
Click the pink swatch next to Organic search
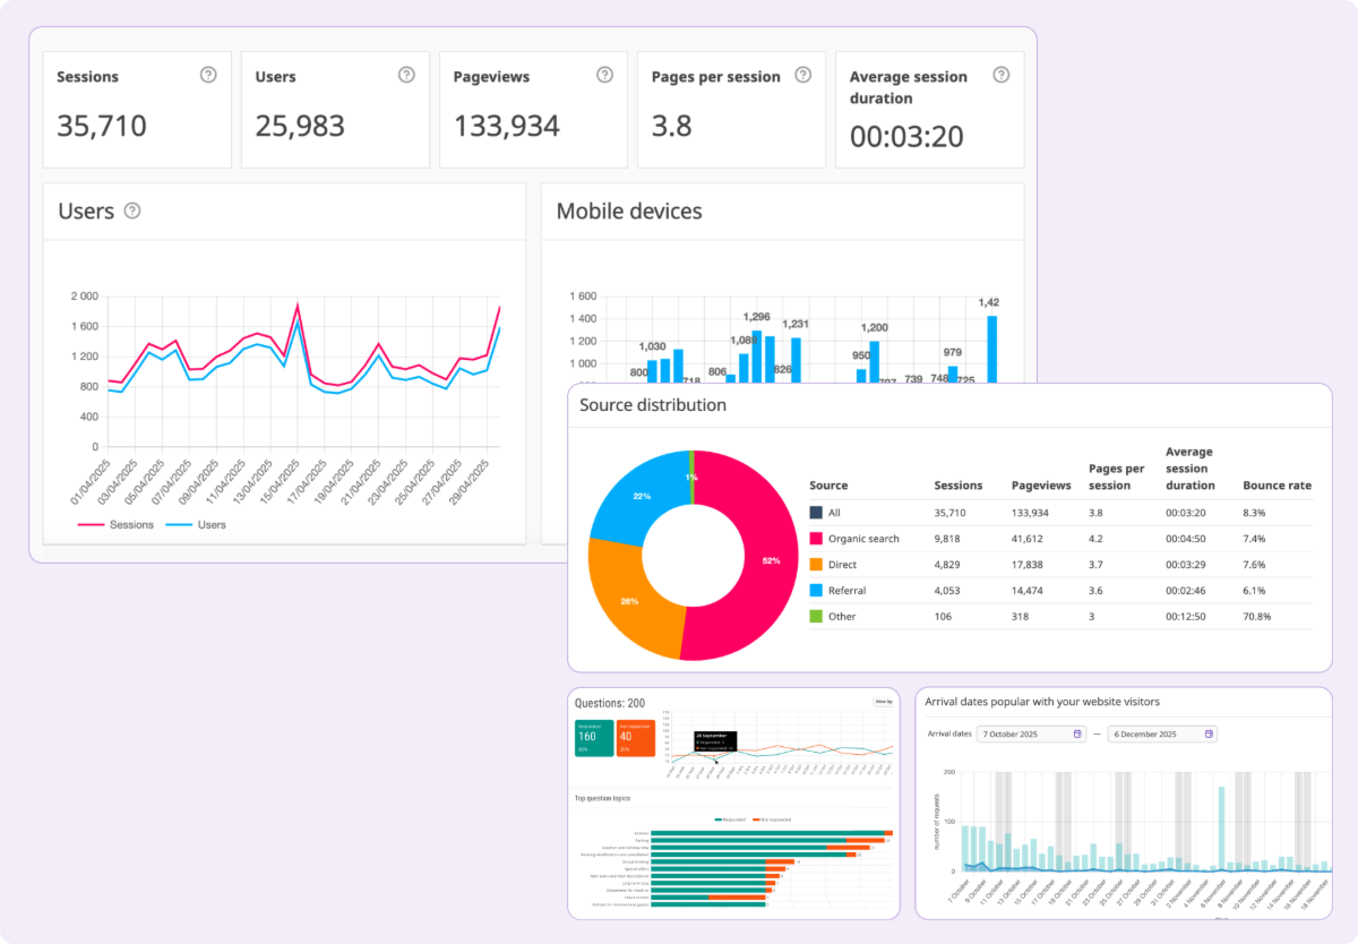(x=816, y=538)
